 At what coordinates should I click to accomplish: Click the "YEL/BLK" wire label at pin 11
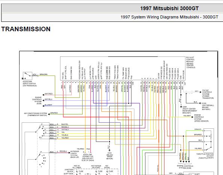[65, 135]
